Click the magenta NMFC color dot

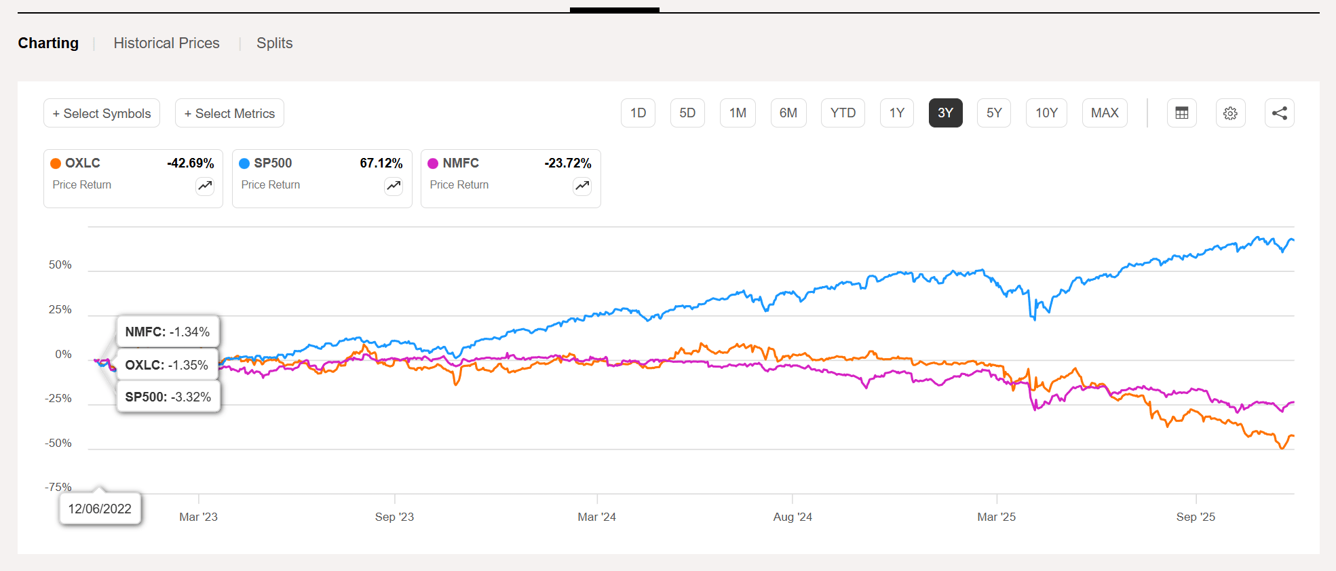point(433,163)
